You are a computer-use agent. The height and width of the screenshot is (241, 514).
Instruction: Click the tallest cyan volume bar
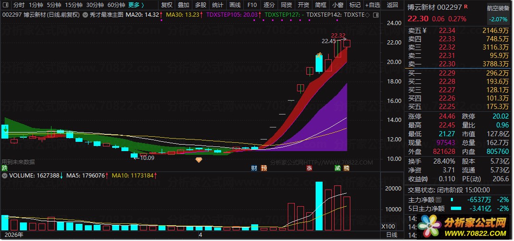[x=319, y=206]
